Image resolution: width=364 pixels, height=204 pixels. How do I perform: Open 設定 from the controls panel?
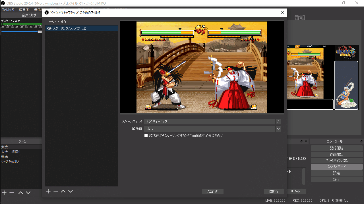[x=337, y=173]
